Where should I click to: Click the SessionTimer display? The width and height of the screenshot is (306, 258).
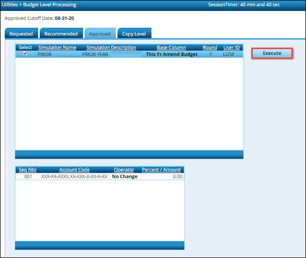coord(244,5)
